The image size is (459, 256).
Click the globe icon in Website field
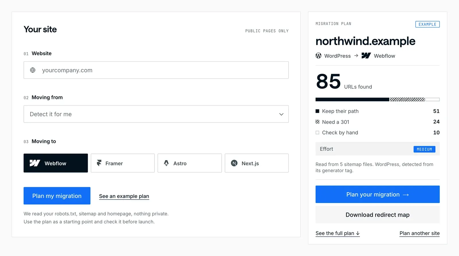[33, 70]
